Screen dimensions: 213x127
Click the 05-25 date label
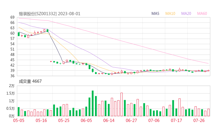click(64, 120)
